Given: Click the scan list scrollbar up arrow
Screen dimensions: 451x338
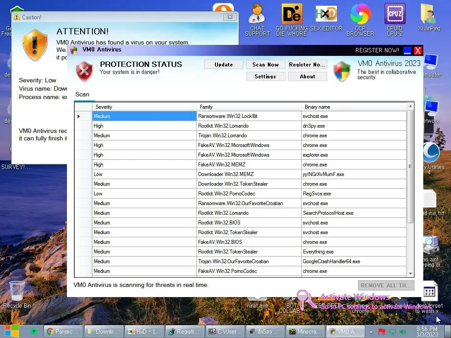Looking at the screenshot, I should click(410, 107).
